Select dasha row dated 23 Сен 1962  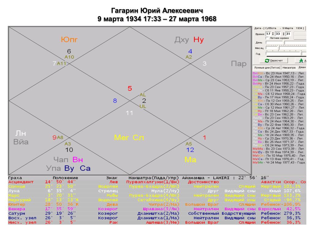point(279,114)
